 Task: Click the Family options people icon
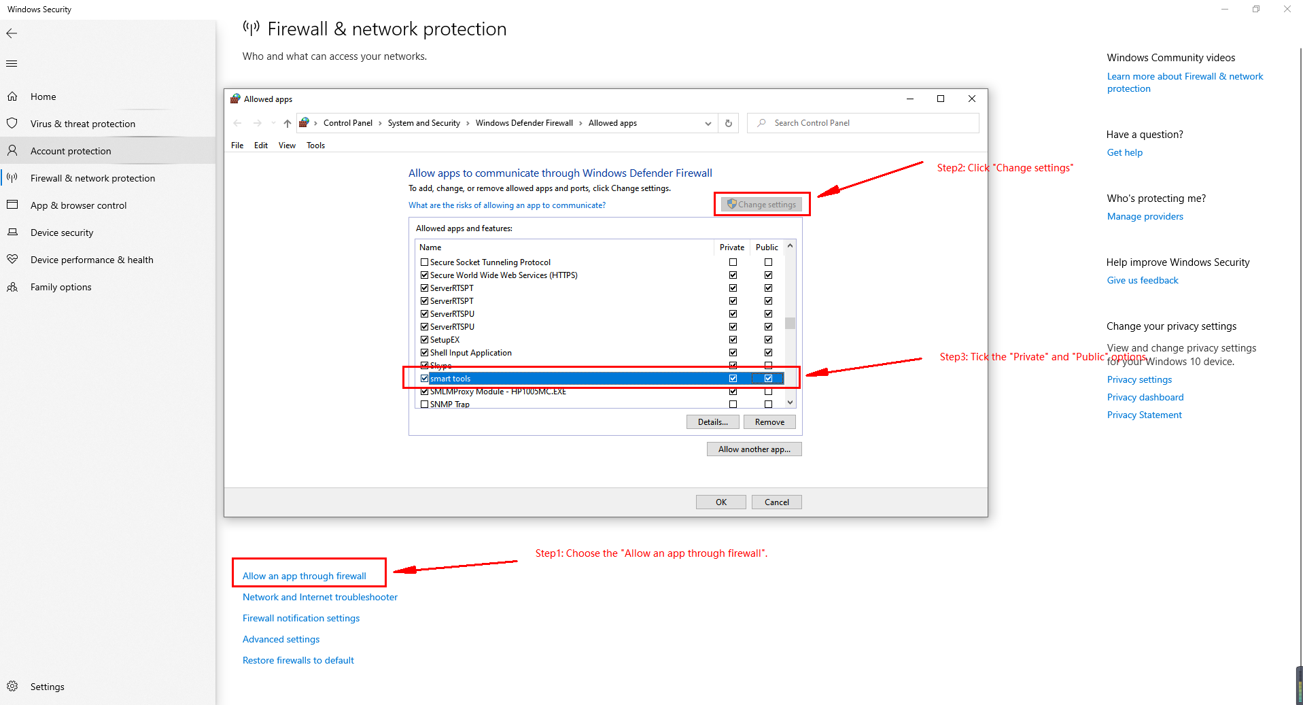pyautogui.click(x=12, y=287)
